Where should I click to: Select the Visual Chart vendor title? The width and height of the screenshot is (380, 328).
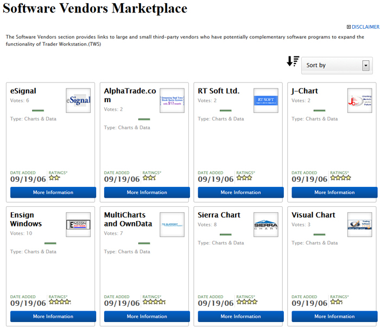pos(313,215)
